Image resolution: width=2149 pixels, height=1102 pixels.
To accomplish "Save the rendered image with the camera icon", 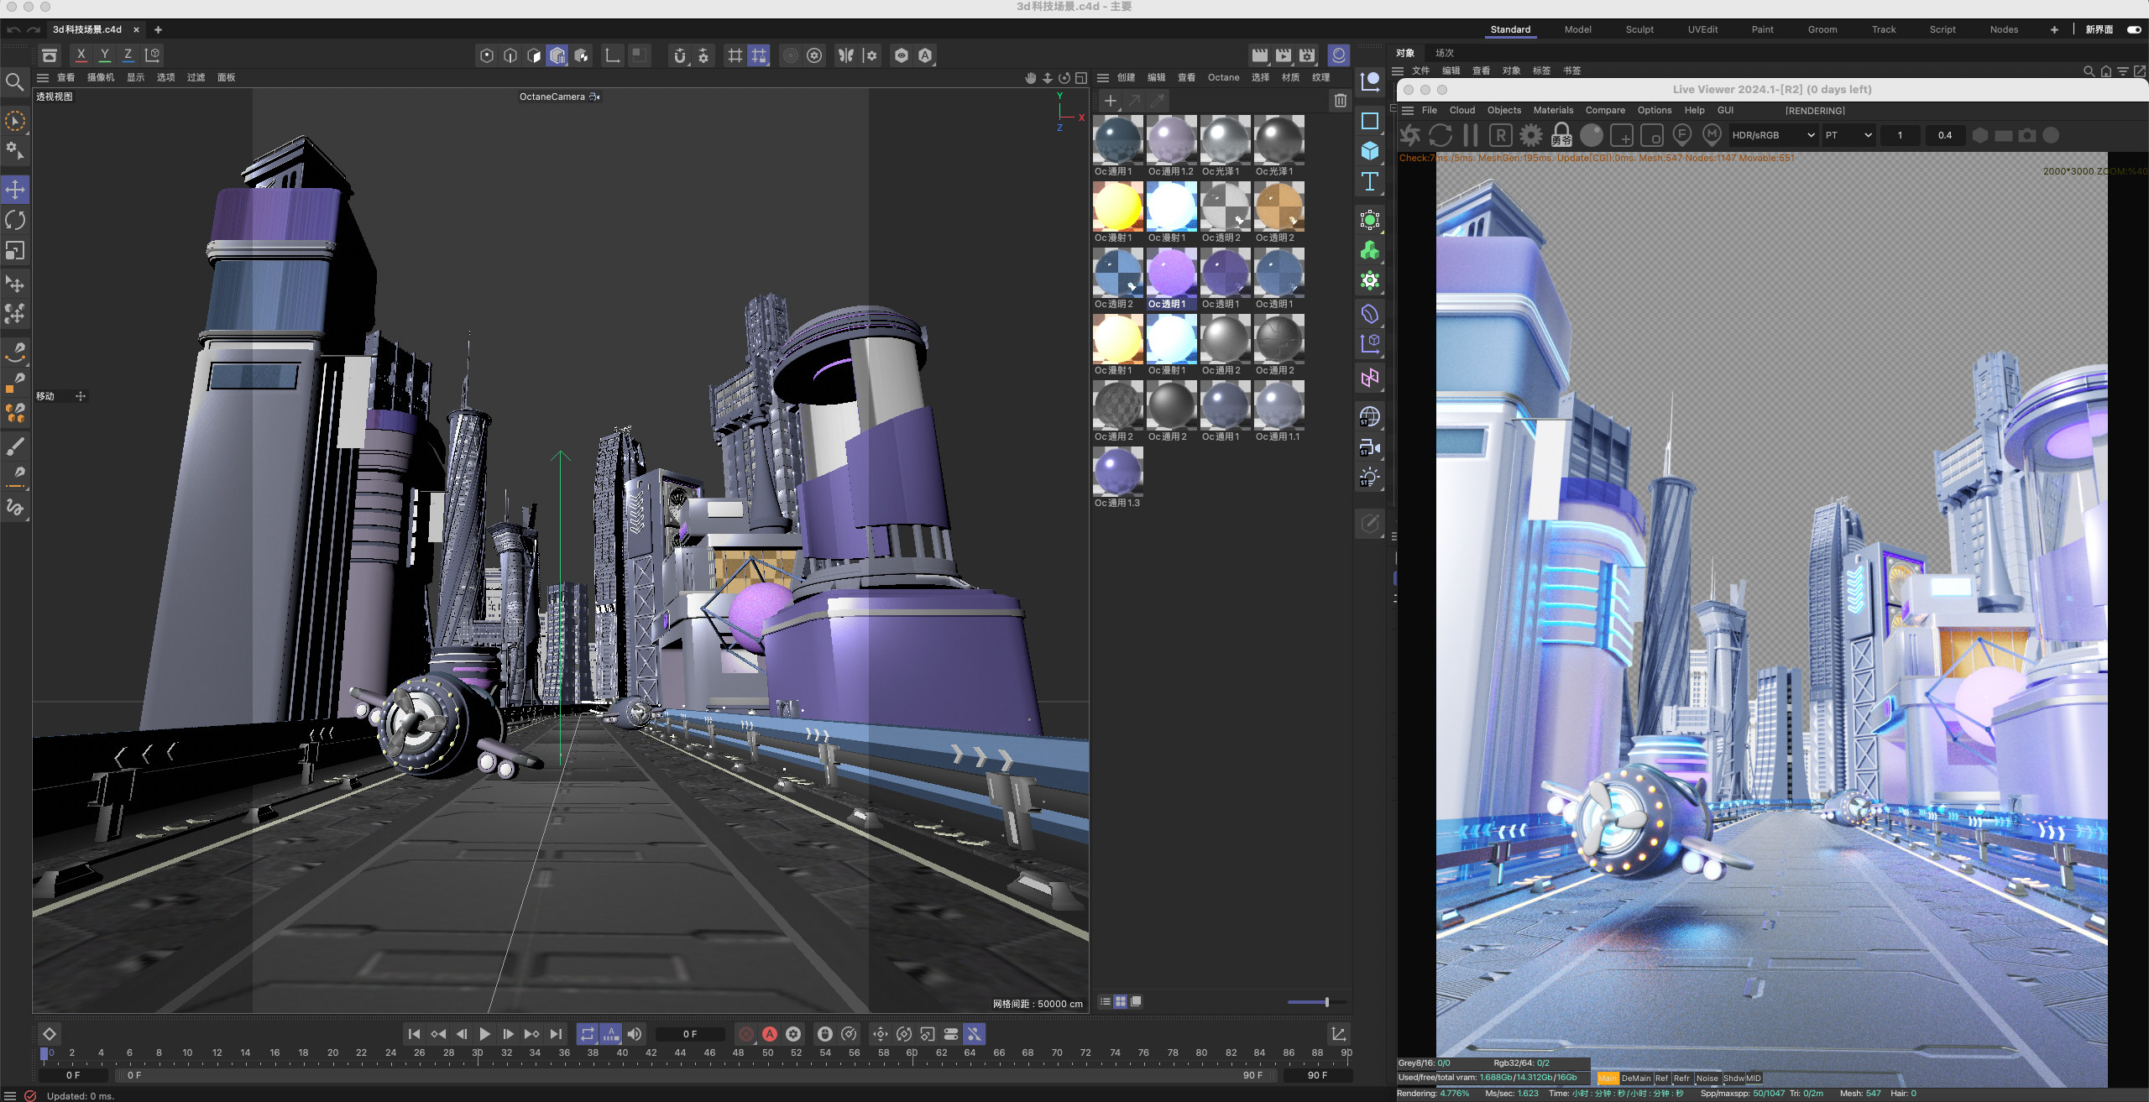I will click(x=2027, y=134).
